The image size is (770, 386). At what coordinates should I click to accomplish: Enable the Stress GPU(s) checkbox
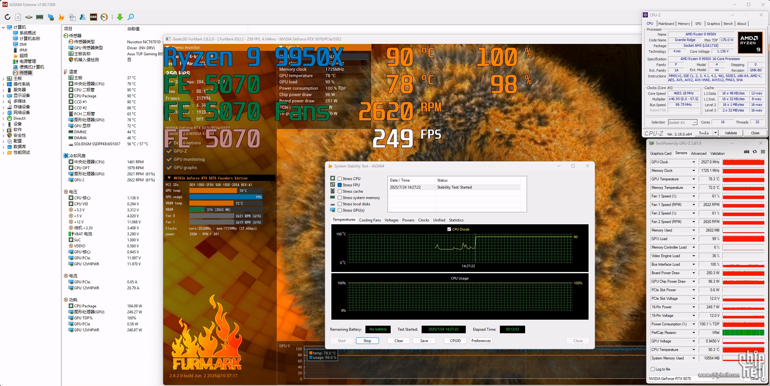(x=340, y=210)
